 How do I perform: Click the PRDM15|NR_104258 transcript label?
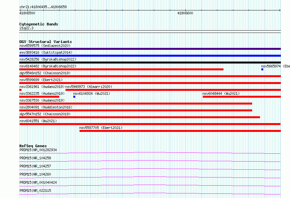[x=35, y=158]
